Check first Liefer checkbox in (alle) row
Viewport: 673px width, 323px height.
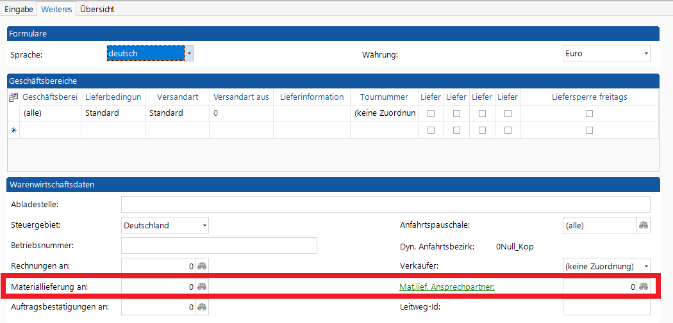point(431,113)
